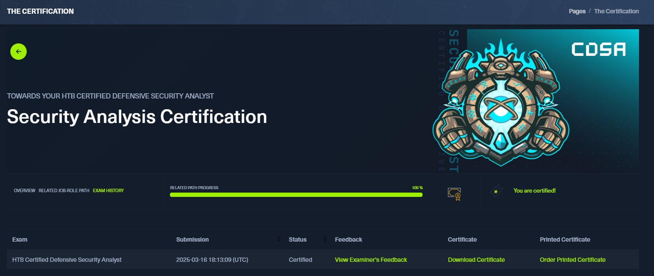Screen dimensions: 654x276
Task: Sort by Status column arrows
Action: coord(325,239)
